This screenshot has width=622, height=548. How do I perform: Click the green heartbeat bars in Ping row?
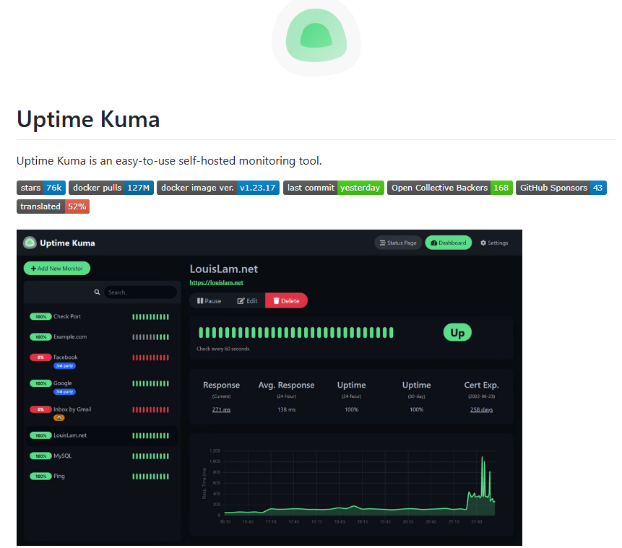click(150, 477)
